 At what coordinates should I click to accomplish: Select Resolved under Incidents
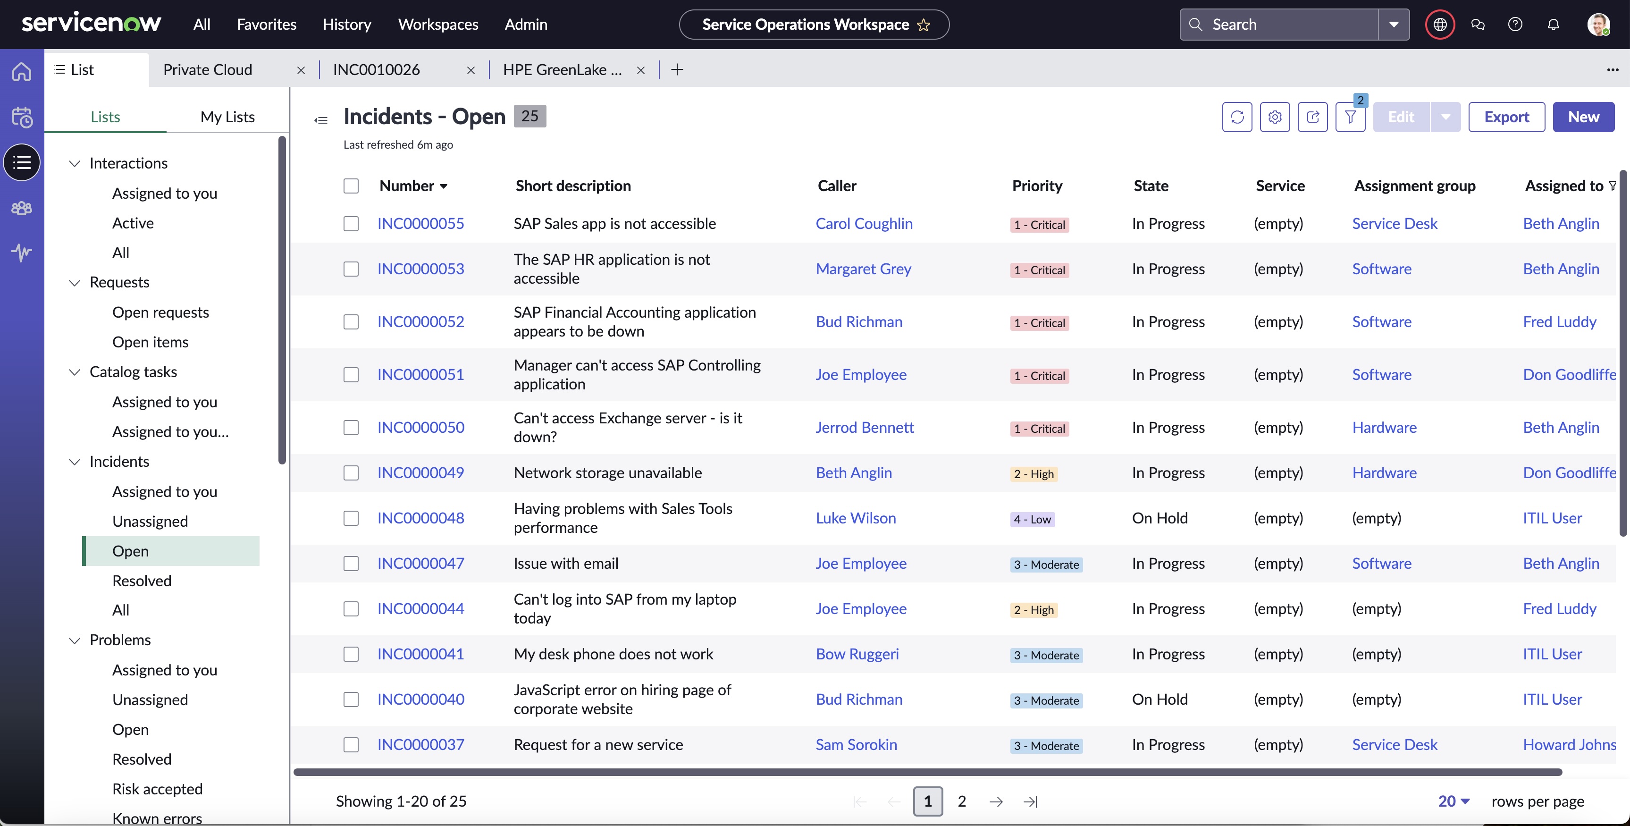[x=142, y=581]
